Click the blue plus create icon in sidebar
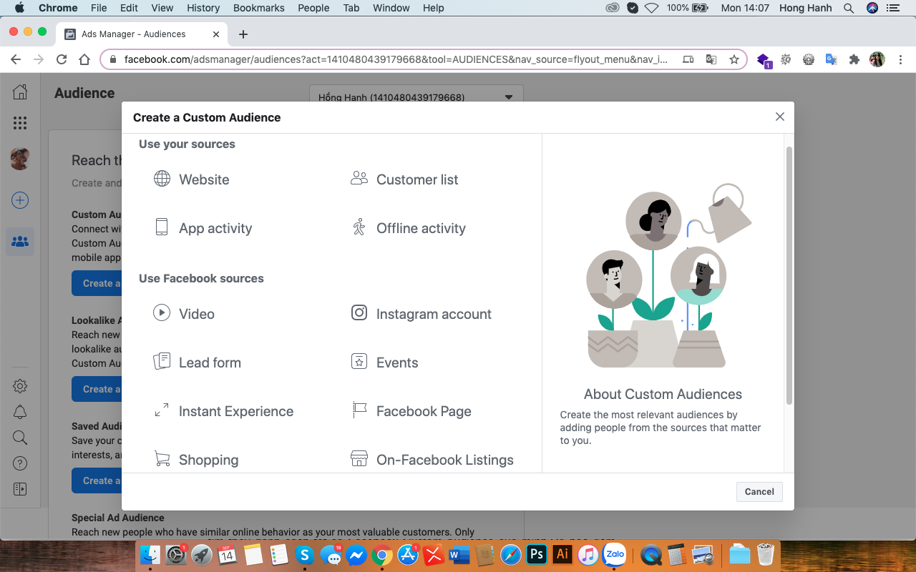Viewport: 916px width, 572px height. click(20, 200)
